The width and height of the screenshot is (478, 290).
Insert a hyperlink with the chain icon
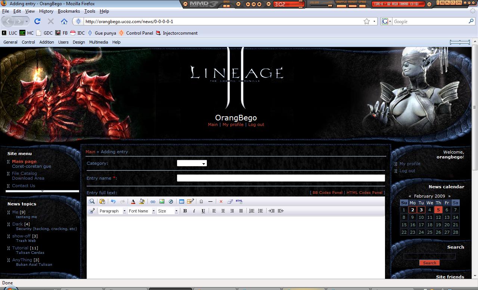[153, 201]
